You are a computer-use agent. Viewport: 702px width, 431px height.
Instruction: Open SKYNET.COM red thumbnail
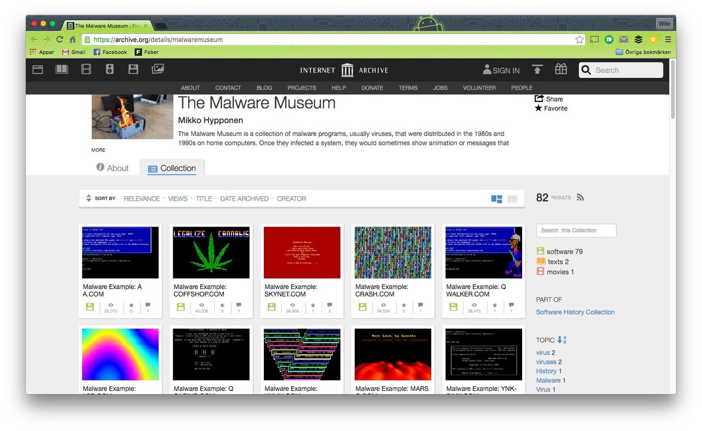[302, 253]
